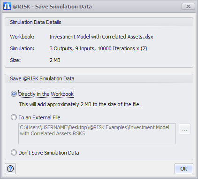Viewport: 198px width, 179px height.
Task: Click the @RISK - Save Simulation Data title
Action: coord(52,7)
